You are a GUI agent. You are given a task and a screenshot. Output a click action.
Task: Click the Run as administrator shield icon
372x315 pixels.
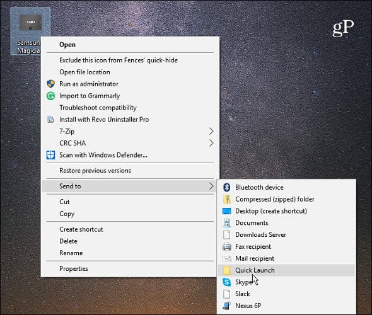[x=50, y=84]
